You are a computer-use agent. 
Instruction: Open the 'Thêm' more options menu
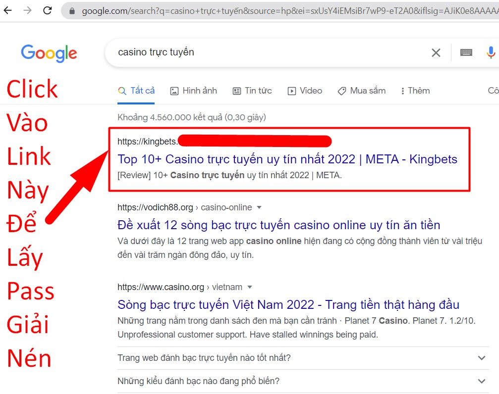pyautogui.click(x=415, y=91)
